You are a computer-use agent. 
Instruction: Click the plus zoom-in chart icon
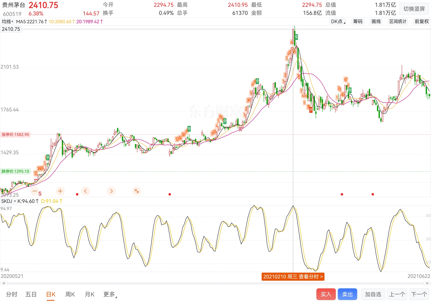[x=60, y=191]
